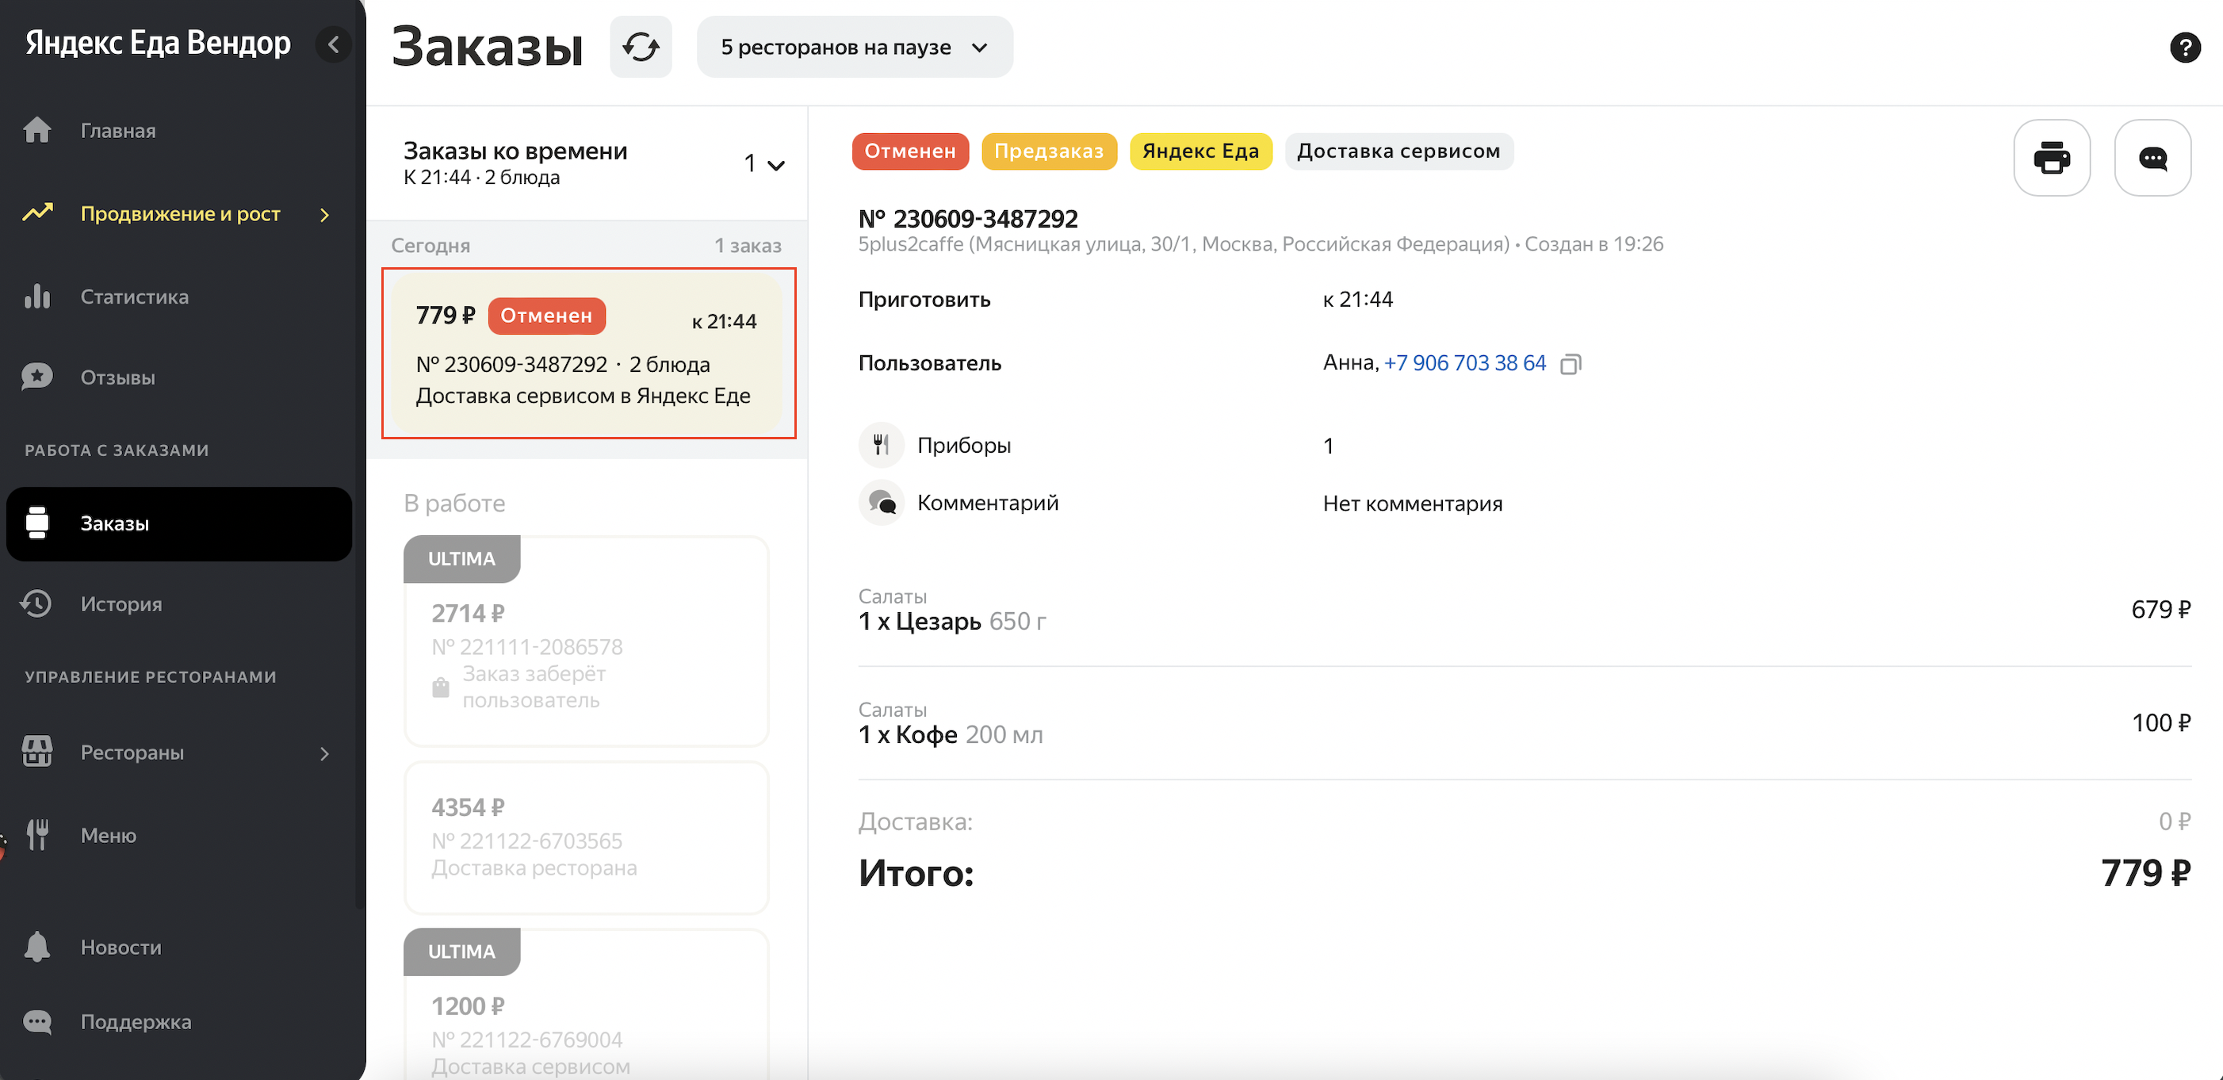Image resolution: width=2223 pixels, height=1080 pixels.
Task: Open ULTIMA order 1200 ₽ card
Action: point(586,1005)
